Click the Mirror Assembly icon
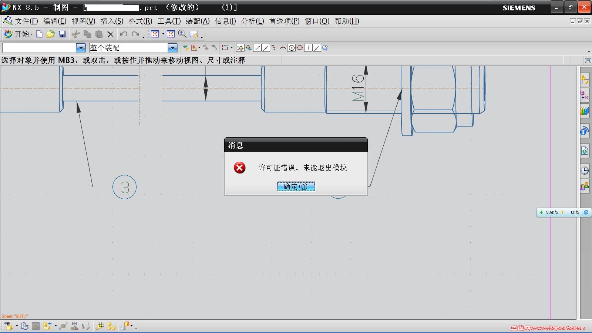592x333 pixels. point(74,326)
